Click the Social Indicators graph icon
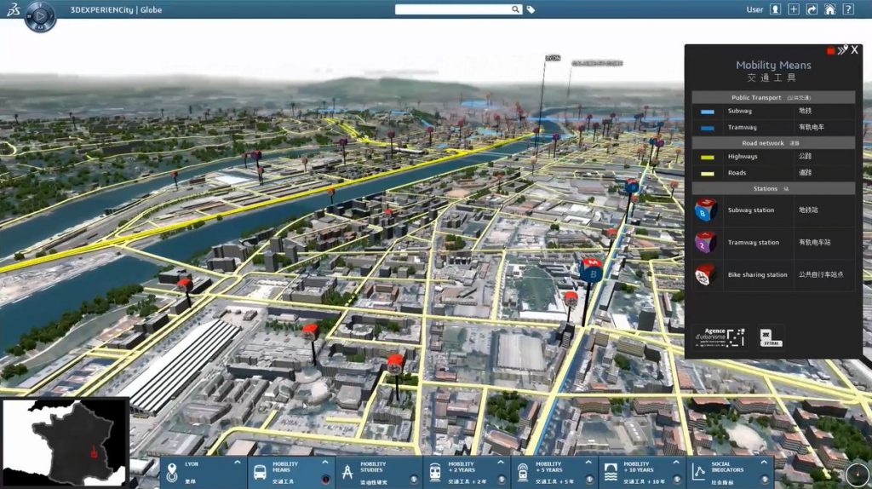Image resolution: width=872 pixels, height=489 pixels. click(698, 472)
